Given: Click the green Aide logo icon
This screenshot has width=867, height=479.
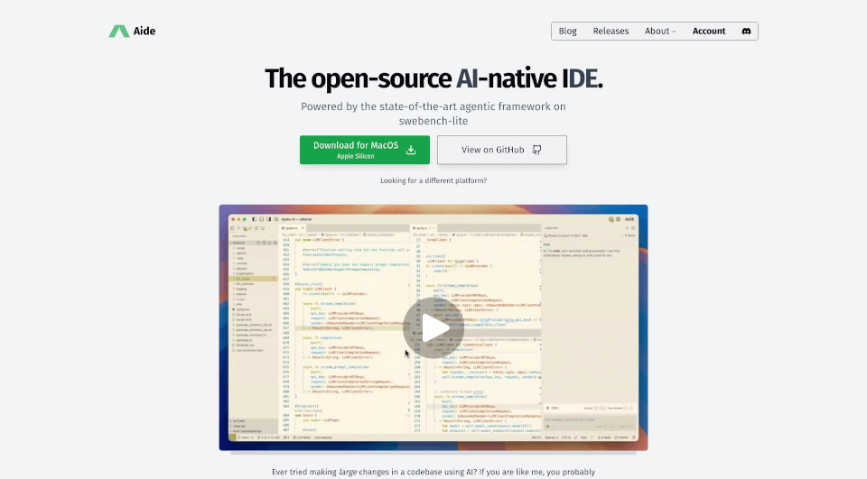Looking at the screenshot, I should [119, 31].
